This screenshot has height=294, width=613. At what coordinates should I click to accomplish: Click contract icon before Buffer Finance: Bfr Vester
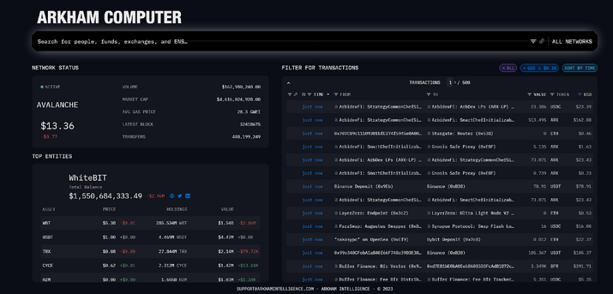click(x=336, y=266)
